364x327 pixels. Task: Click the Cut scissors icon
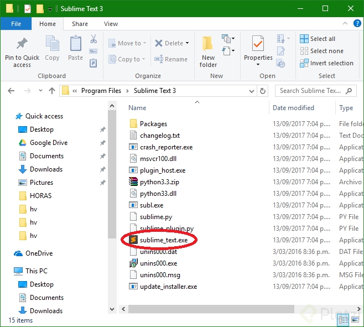(93, 39)
